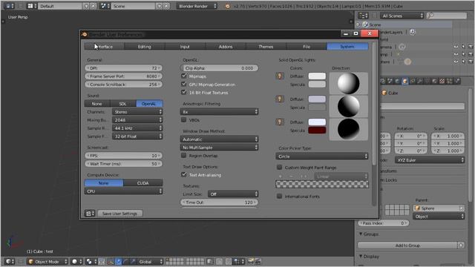475x267 pixels.
Task: Uncheck the Mipmaps checkbox
Action: (x=184, y=76)
